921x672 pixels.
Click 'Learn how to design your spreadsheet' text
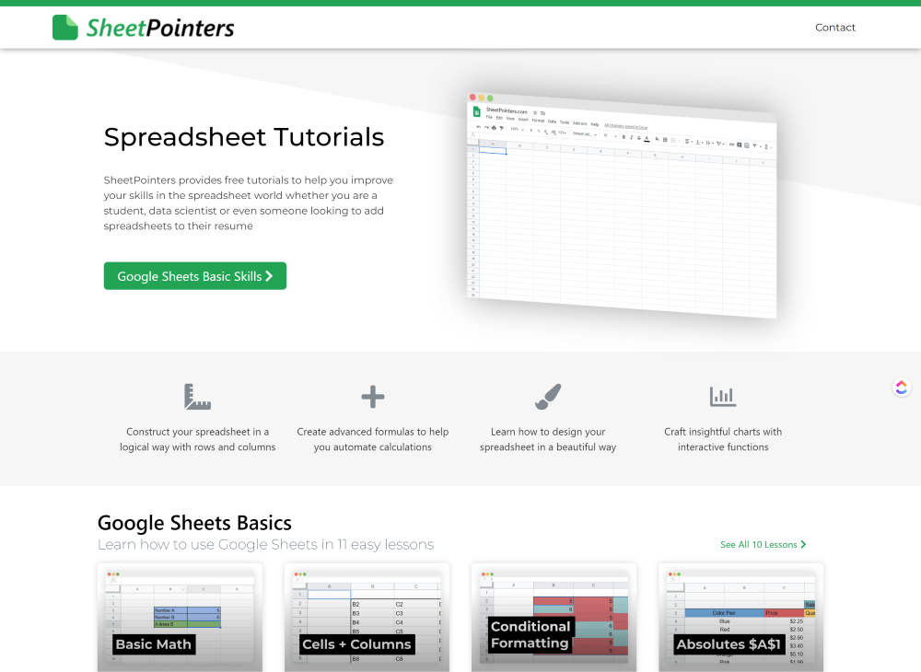(x=548, y=440)
